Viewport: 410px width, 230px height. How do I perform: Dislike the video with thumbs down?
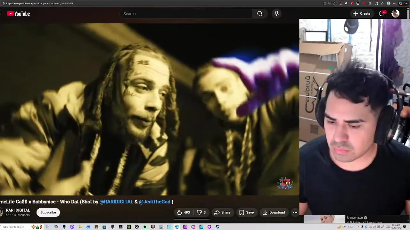pos(201,212)
